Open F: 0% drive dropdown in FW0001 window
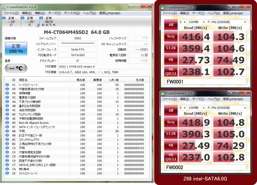 pos(227,22)
